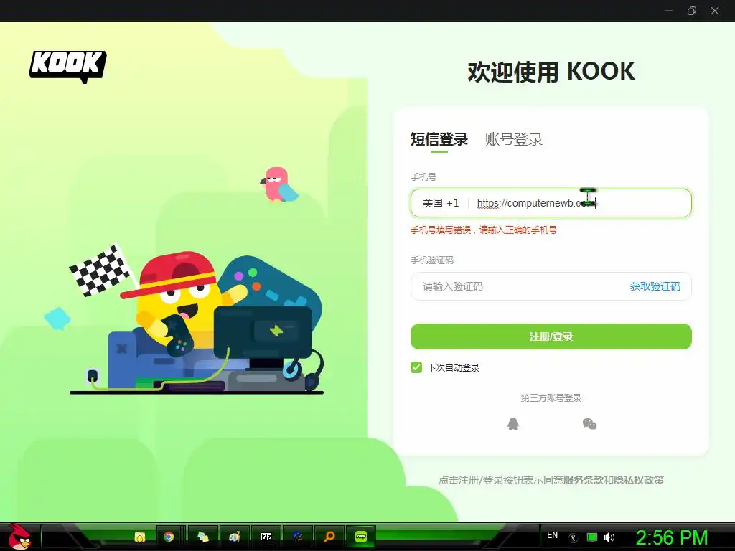Open the file explorer taskbar icon
Image resolution: width=735 pixels, height=551 pixels.
(140, 537)
